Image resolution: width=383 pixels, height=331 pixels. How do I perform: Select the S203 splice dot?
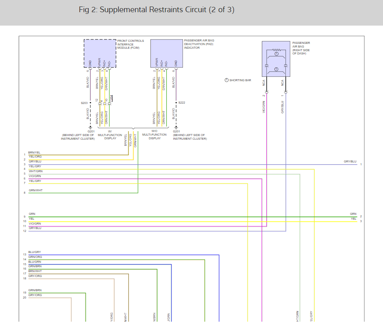pyautogui.click(x=90, y=103)
